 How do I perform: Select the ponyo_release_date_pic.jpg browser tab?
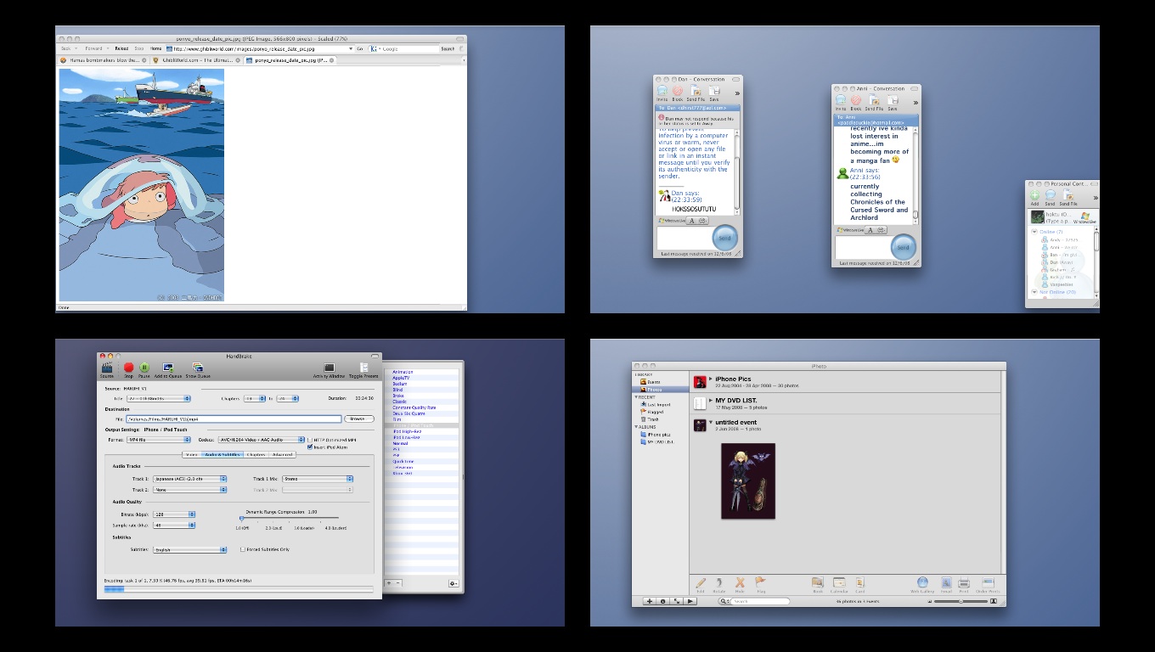pos(290,60)
